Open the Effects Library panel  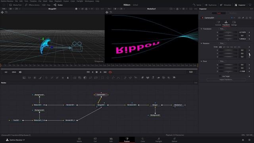pos(33,5)
